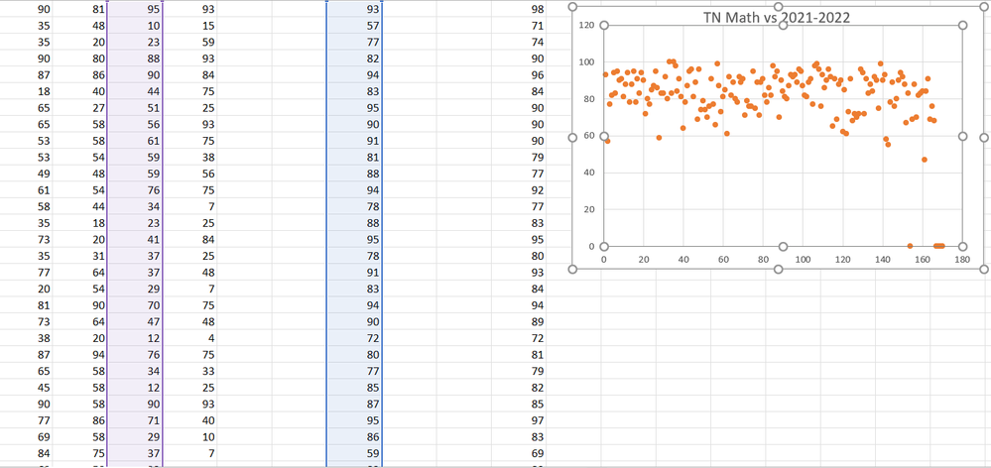
Task: Select right-middle sizing handle of outer chart frame
Action: click(983, 138)
